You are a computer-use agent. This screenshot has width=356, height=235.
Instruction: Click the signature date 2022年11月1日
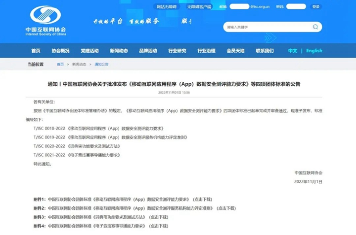(309, 182)
